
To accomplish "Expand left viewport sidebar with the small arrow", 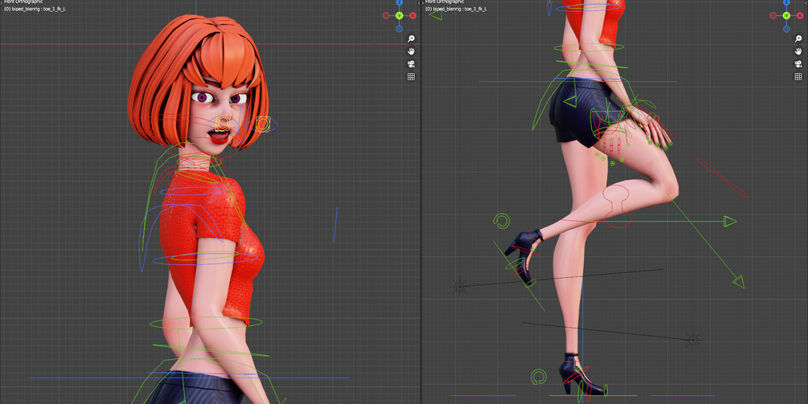I will pos(418,2).
